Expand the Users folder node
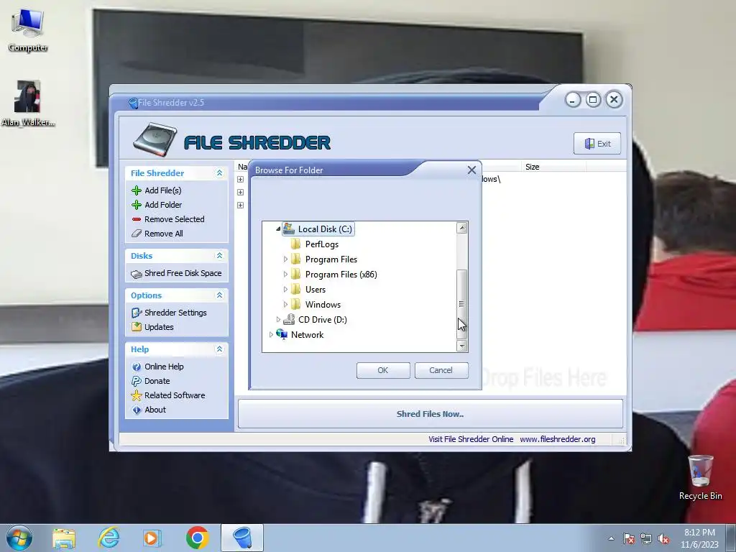 (x=285, y=289)
